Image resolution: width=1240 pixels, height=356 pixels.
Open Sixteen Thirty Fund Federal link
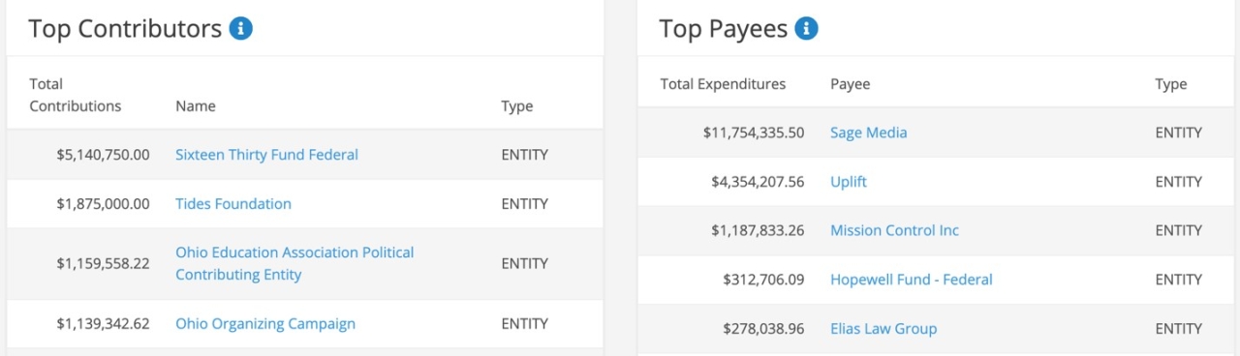click(x=266, y=155)
